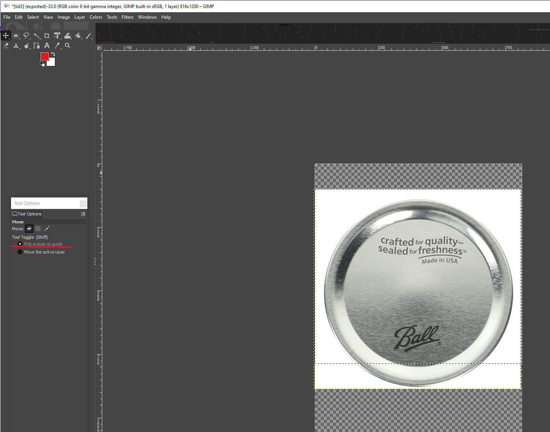Click the vertical ruler at mark 500

(98, 296)
